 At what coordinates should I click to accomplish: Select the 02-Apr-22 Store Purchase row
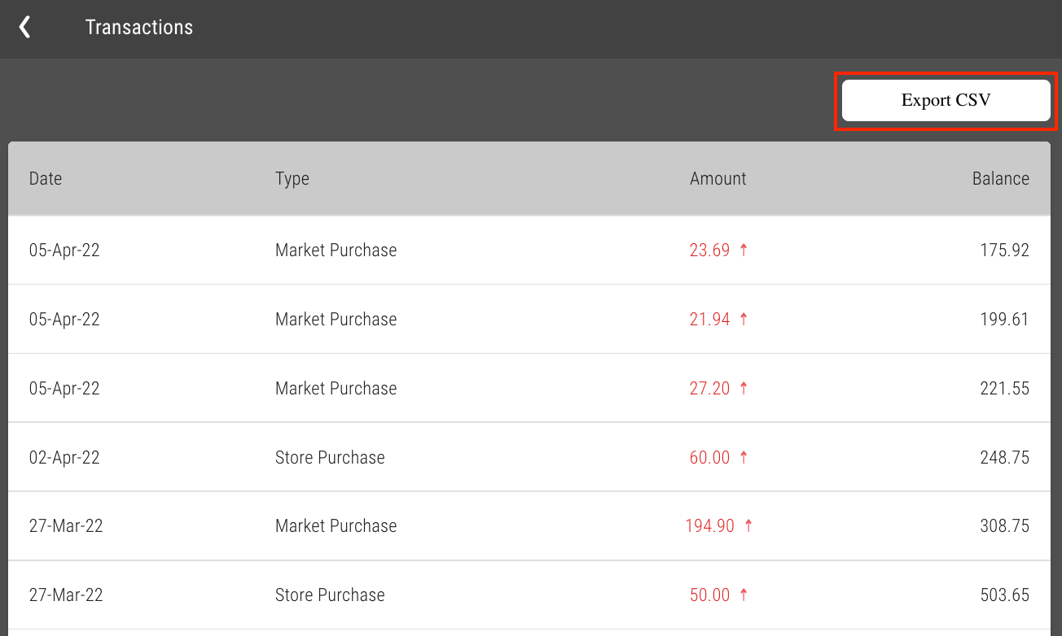[x=529, y=457]
